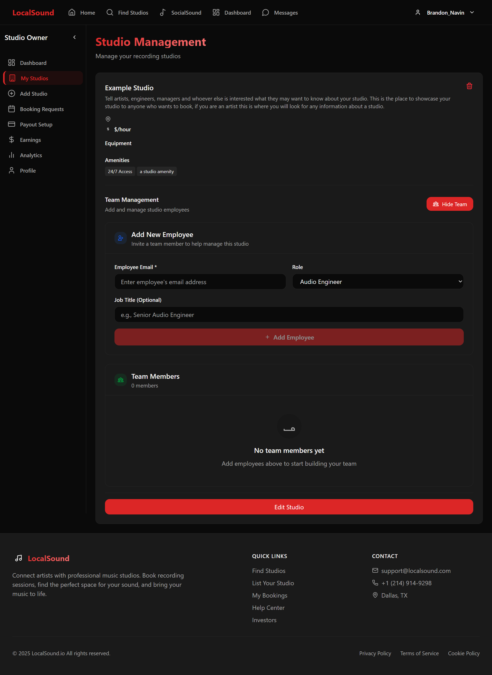Open footer Investors link

point(264,620)
